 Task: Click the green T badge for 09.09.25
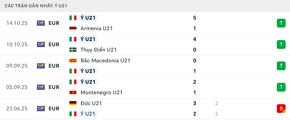click(281, 66)
